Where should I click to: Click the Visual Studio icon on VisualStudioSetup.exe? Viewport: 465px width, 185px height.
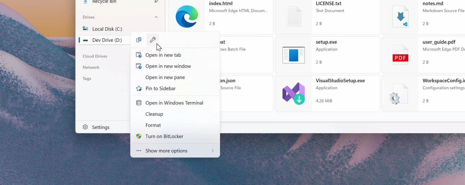293,93
